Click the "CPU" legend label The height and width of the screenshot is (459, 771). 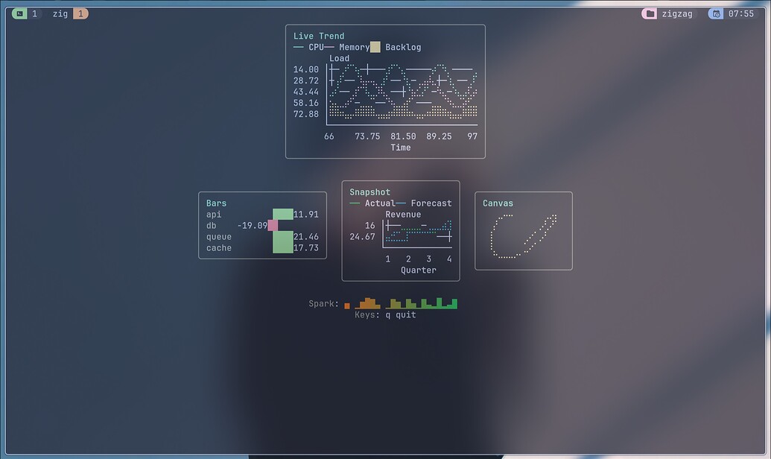click(x=316, y=47)
